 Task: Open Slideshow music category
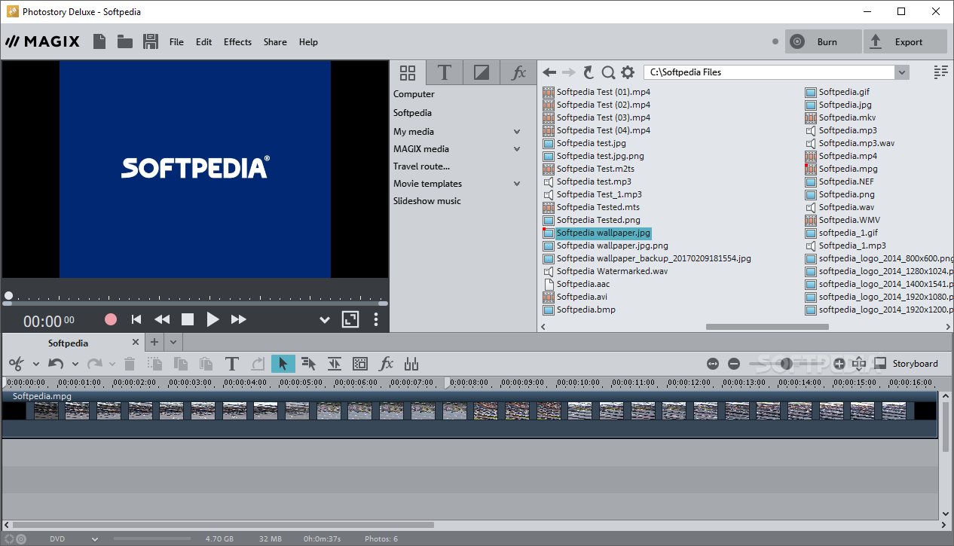tap(427, 201)
